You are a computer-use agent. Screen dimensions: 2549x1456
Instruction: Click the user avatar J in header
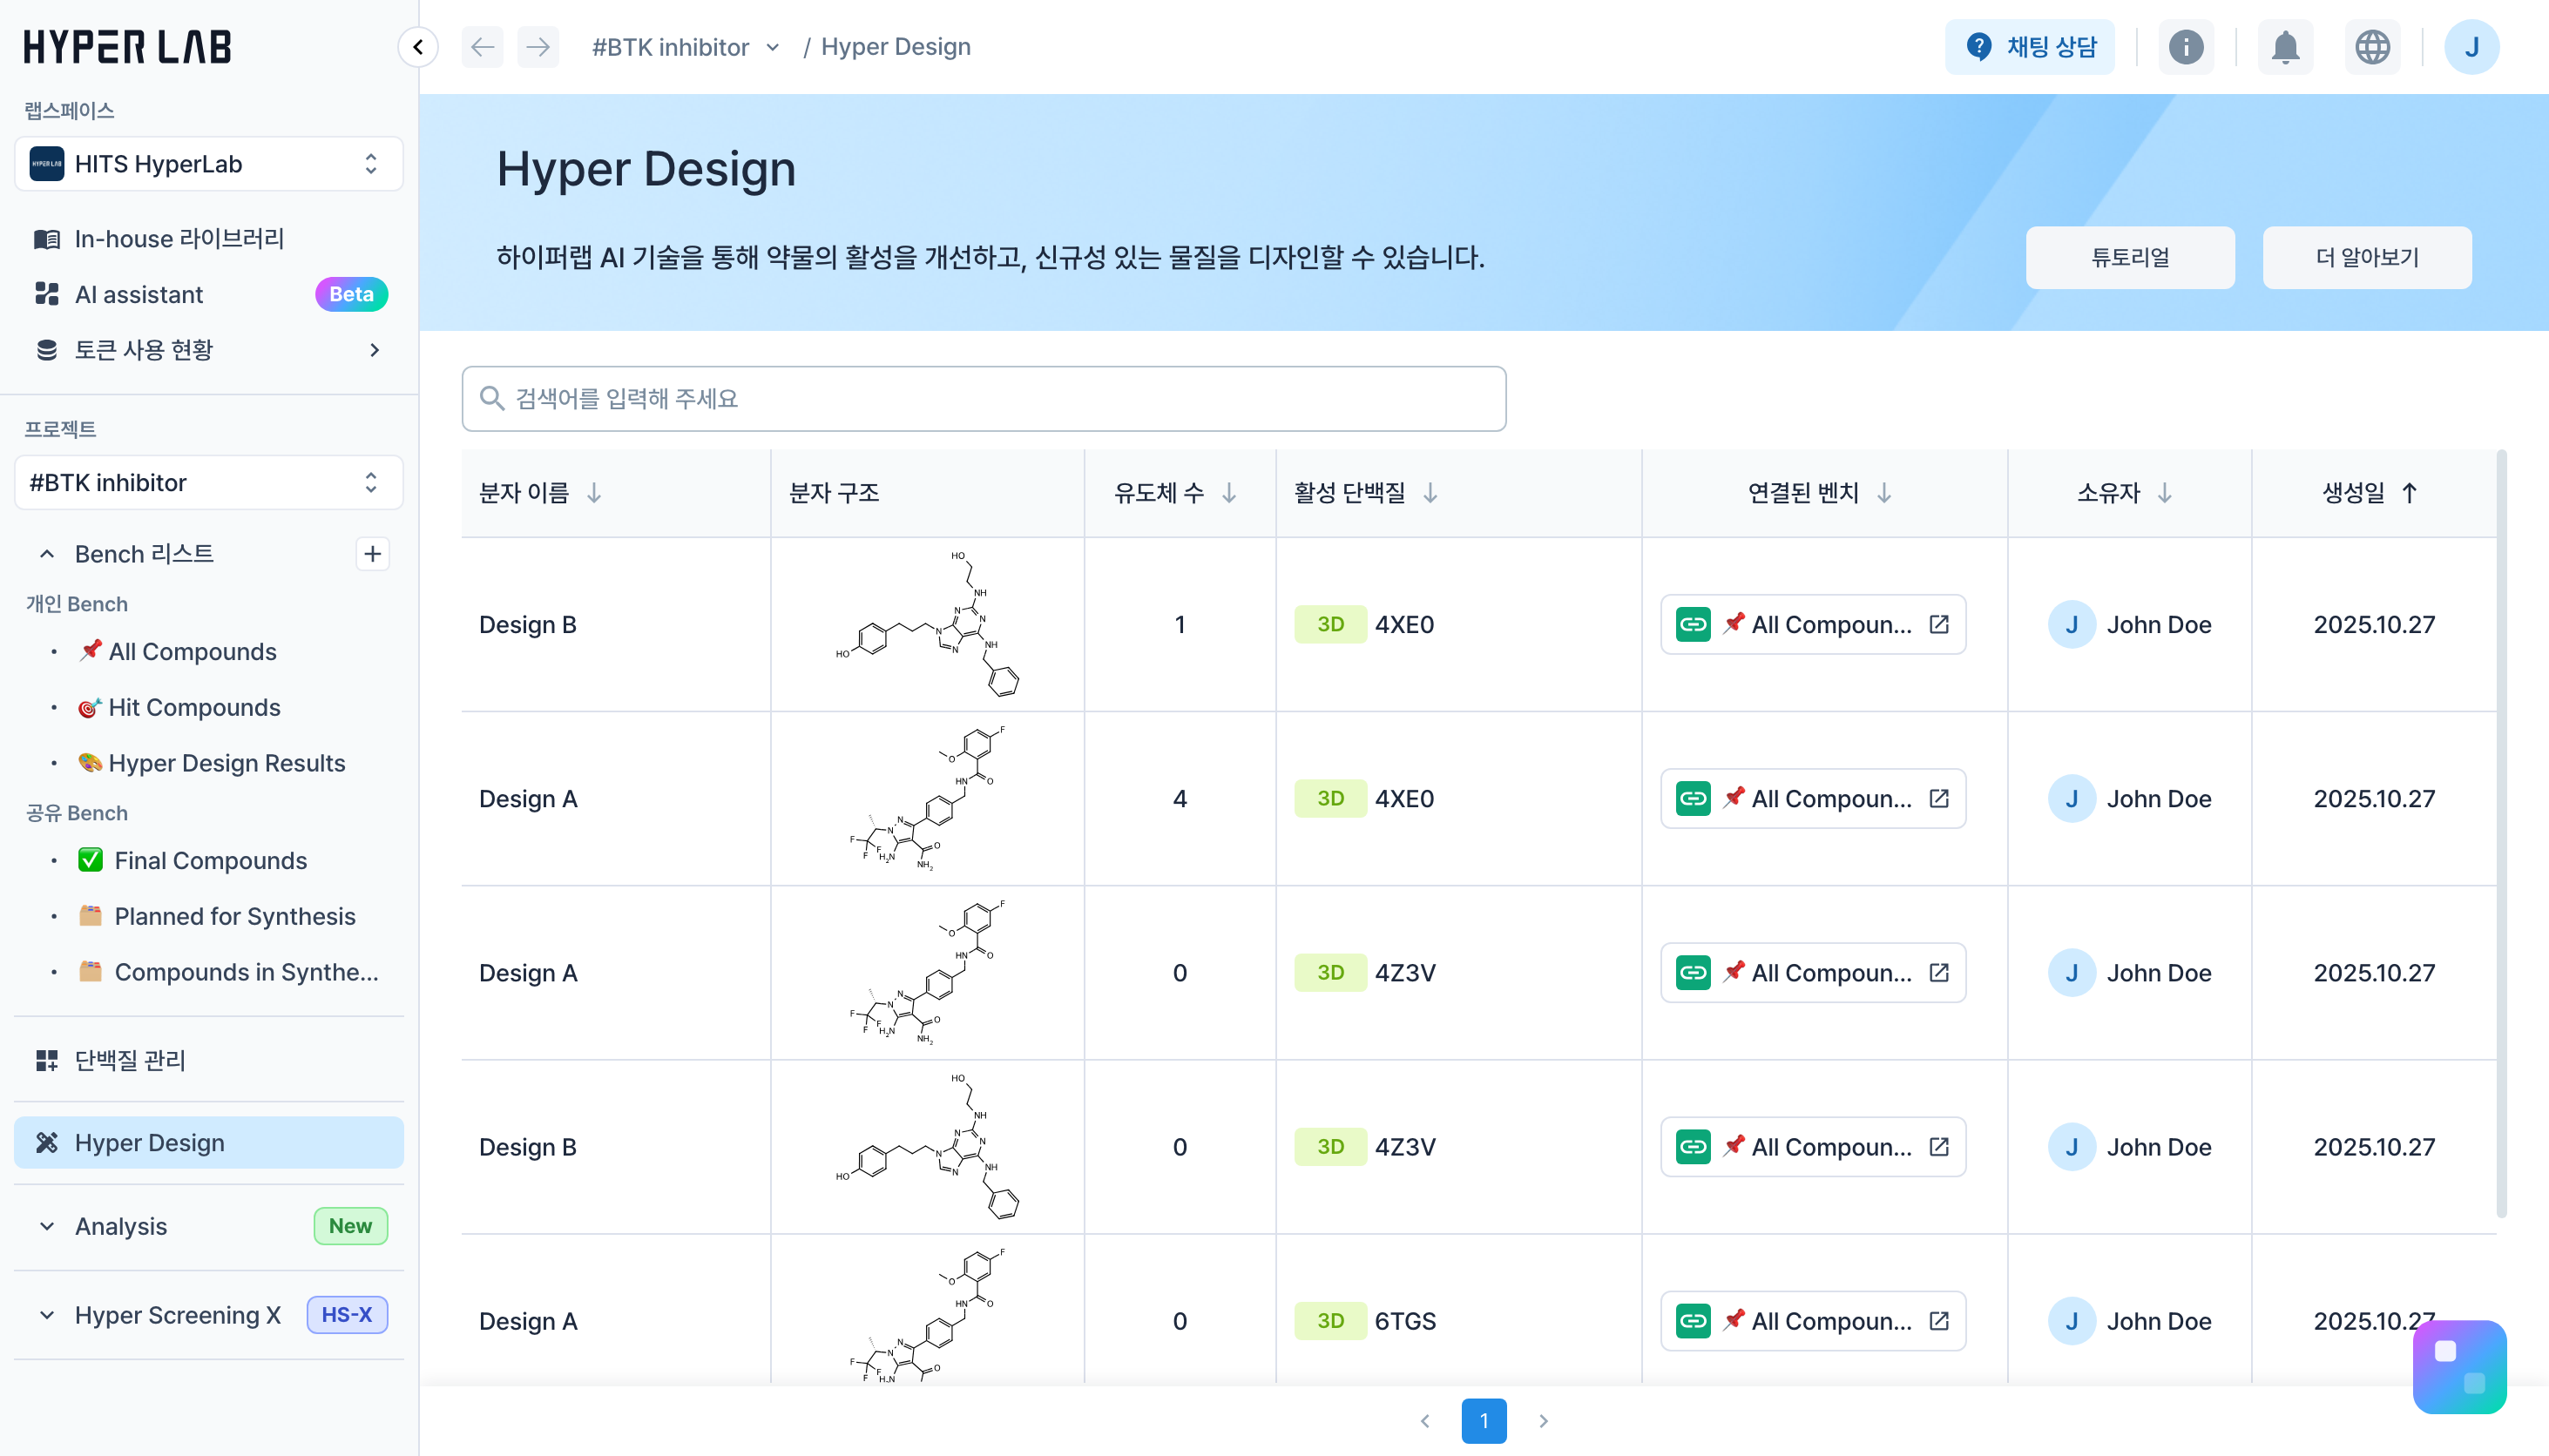[x=2471, y=47]
